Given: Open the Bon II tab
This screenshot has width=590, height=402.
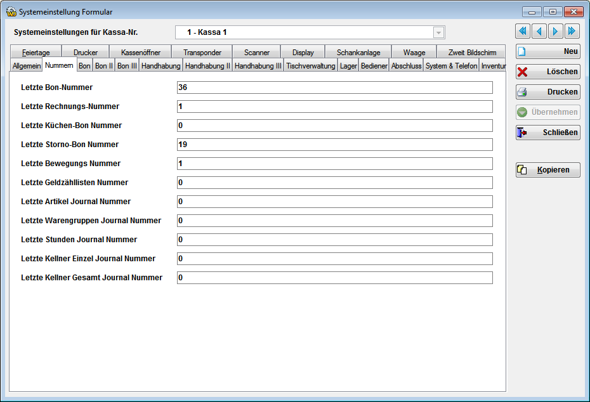Looking at the screenshot, I should click(104, 66).
